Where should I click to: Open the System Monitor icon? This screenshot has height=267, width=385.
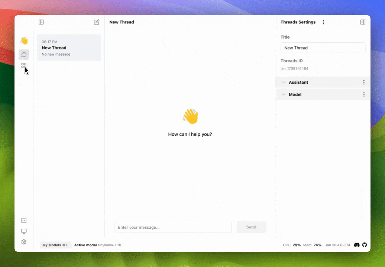(x=24, y=231)
